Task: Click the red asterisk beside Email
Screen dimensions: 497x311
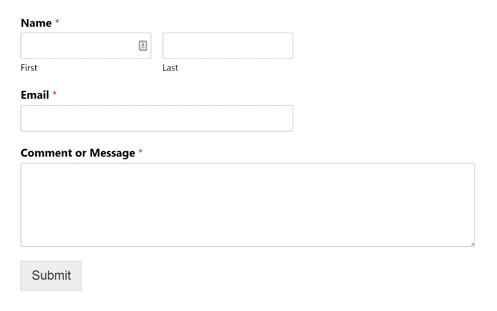Action: click(54, 93)
